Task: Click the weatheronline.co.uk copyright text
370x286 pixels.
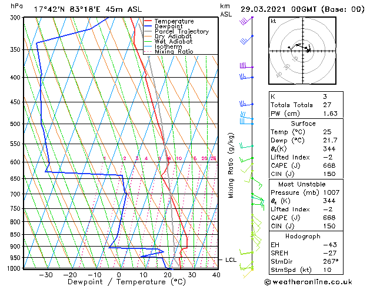Action: (x=308, y=282)
